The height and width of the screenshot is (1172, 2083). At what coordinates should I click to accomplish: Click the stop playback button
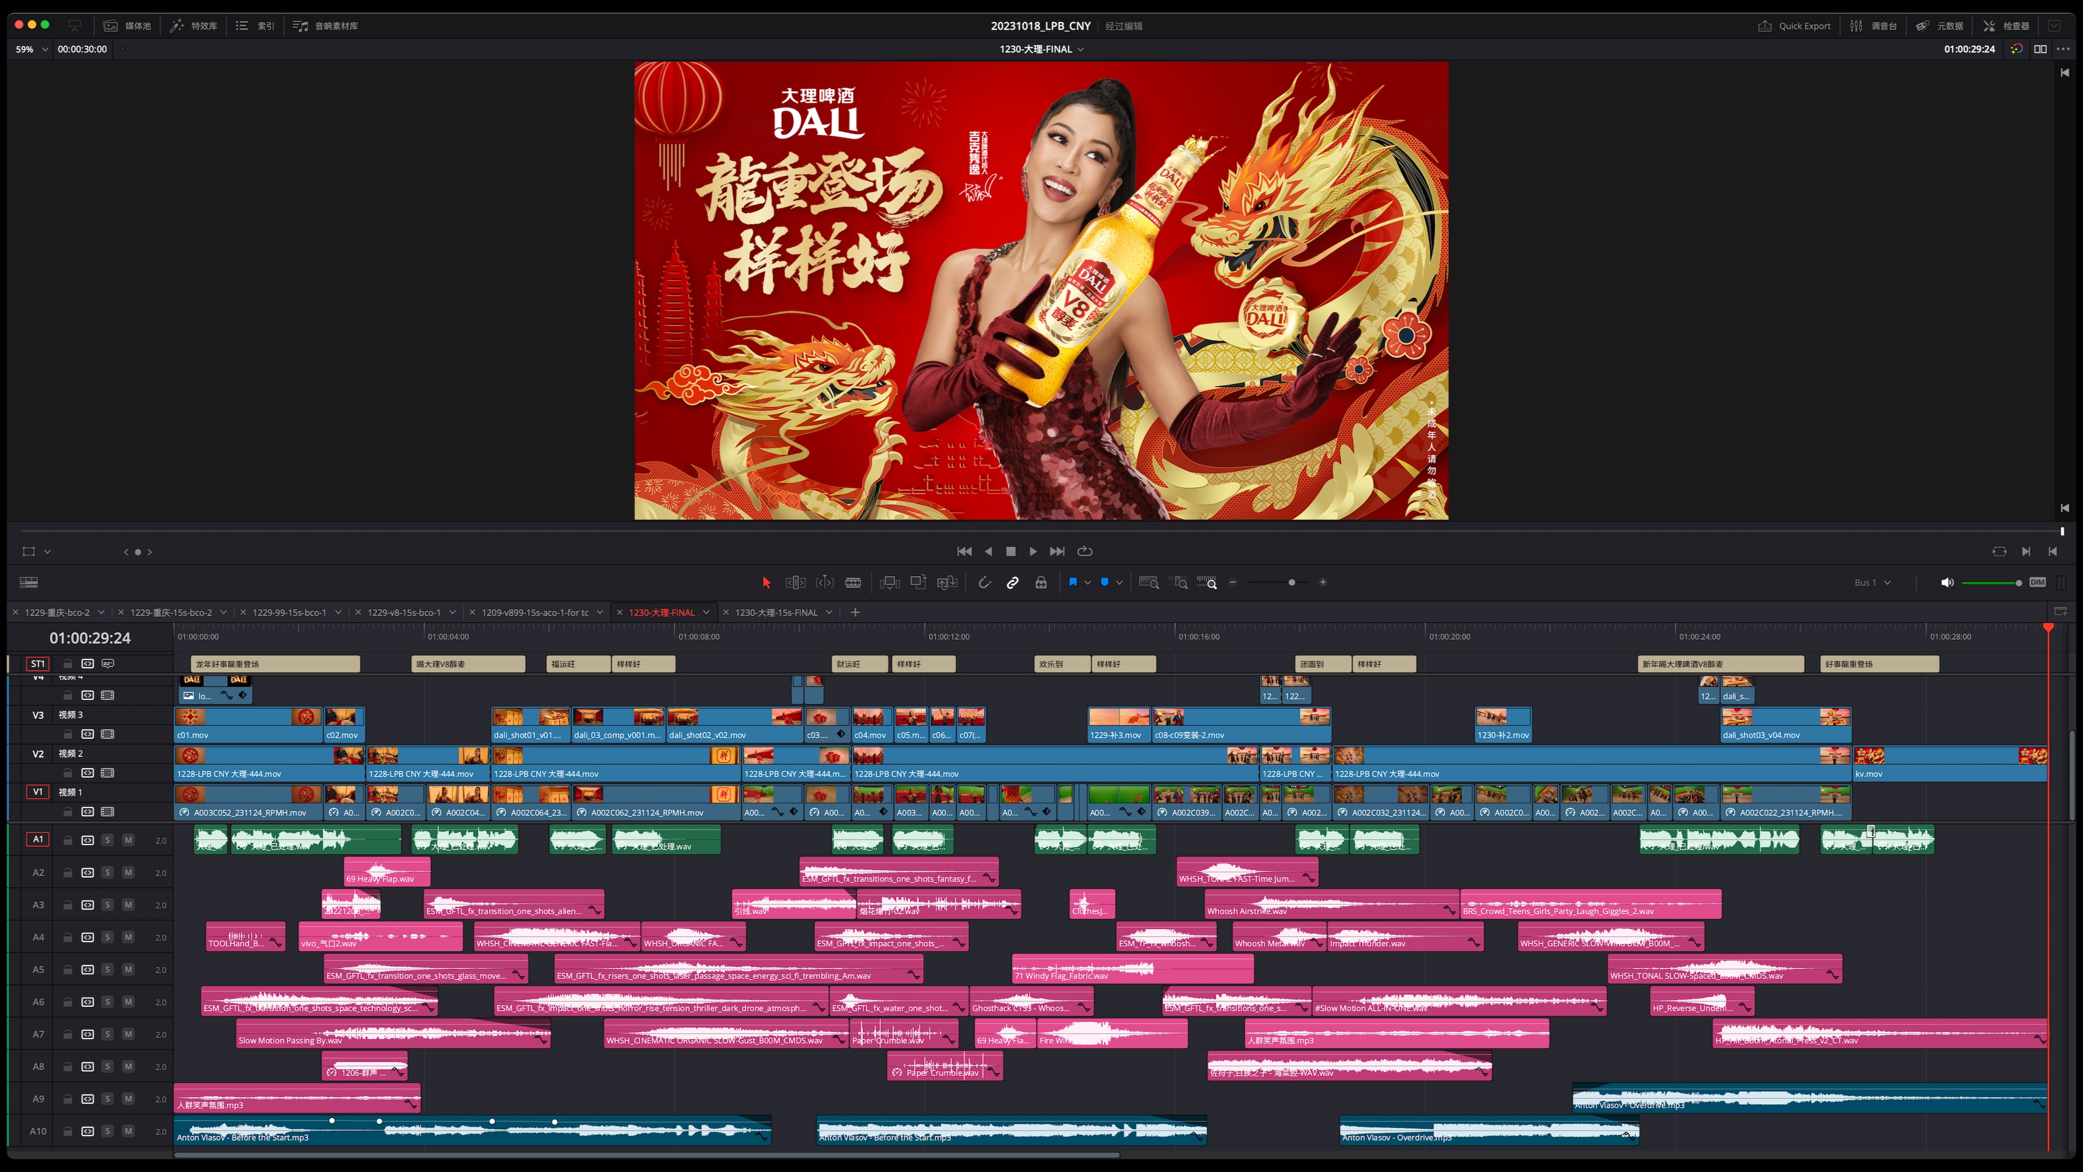click(x=1011, y=552)
